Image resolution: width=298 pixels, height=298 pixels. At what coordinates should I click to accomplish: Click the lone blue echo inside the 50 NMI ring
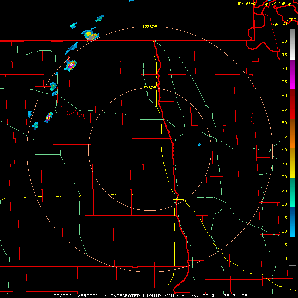point(199,144)
